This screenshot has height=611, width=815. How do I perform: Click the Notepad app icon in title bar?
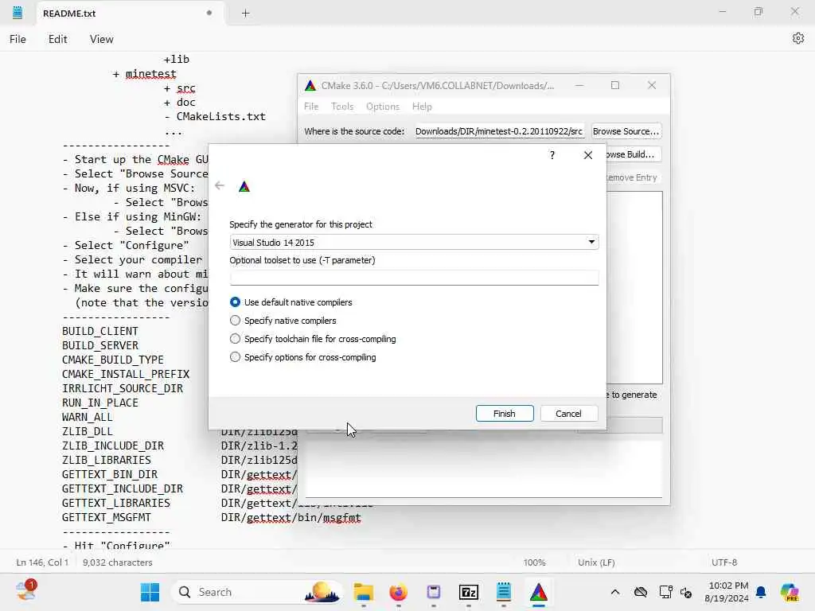tap(18, 13)
